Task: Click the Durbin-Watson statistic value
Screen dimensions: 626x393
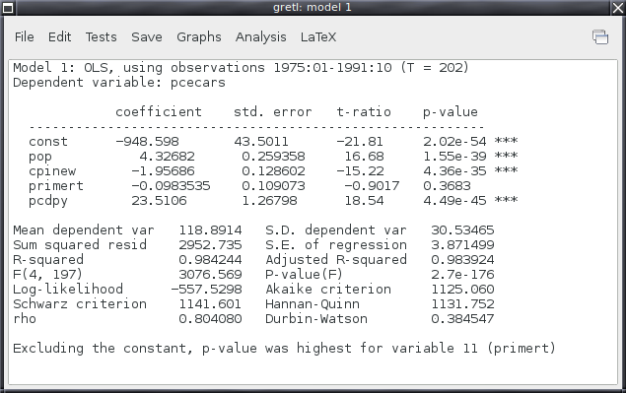Action: (x=462, y=319)
